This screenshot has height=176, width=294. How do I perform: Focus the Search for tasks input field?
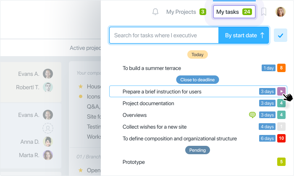(164, 35)
